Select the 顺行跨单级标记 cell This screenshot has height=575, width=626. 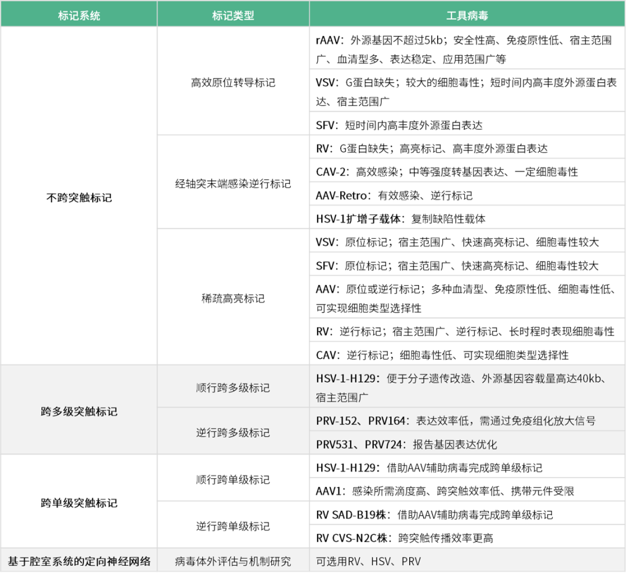pyautogui.click(x=233, y=479)
